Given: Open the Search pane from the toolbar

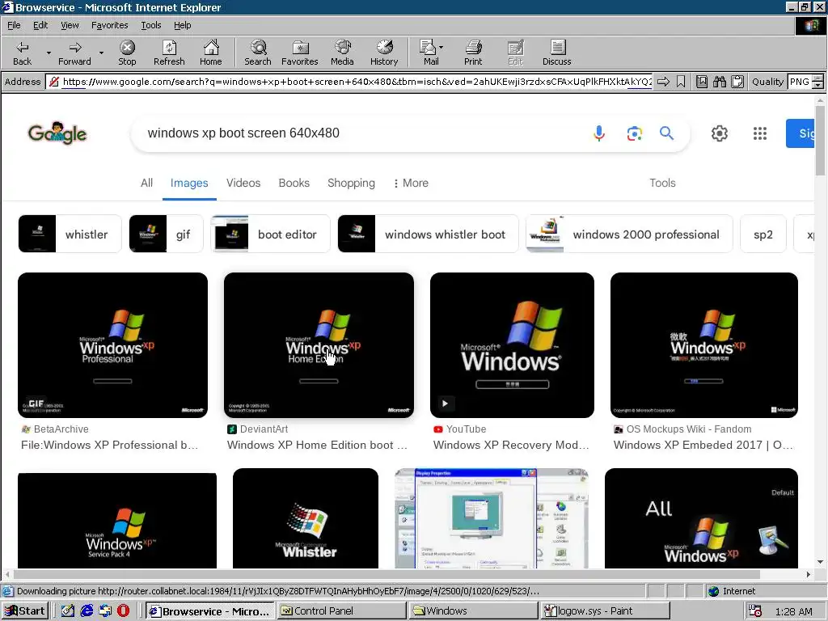Looking at the screenshot, I should (258, 53).
